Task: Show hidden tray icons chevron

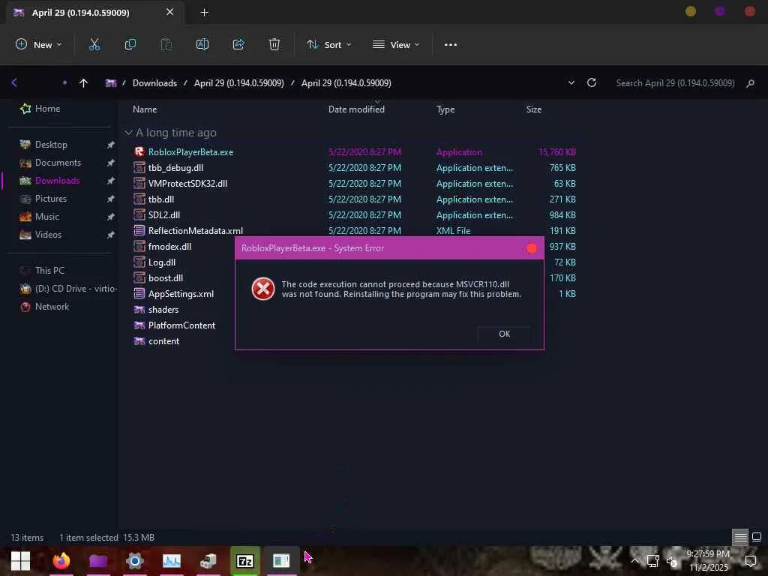Action: tap(634, 561)
